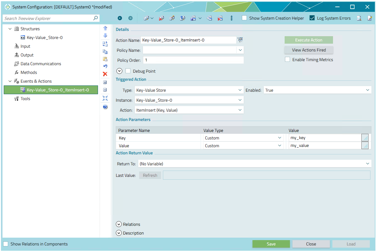Click the Policy Order input field

[x=193, y=60]
